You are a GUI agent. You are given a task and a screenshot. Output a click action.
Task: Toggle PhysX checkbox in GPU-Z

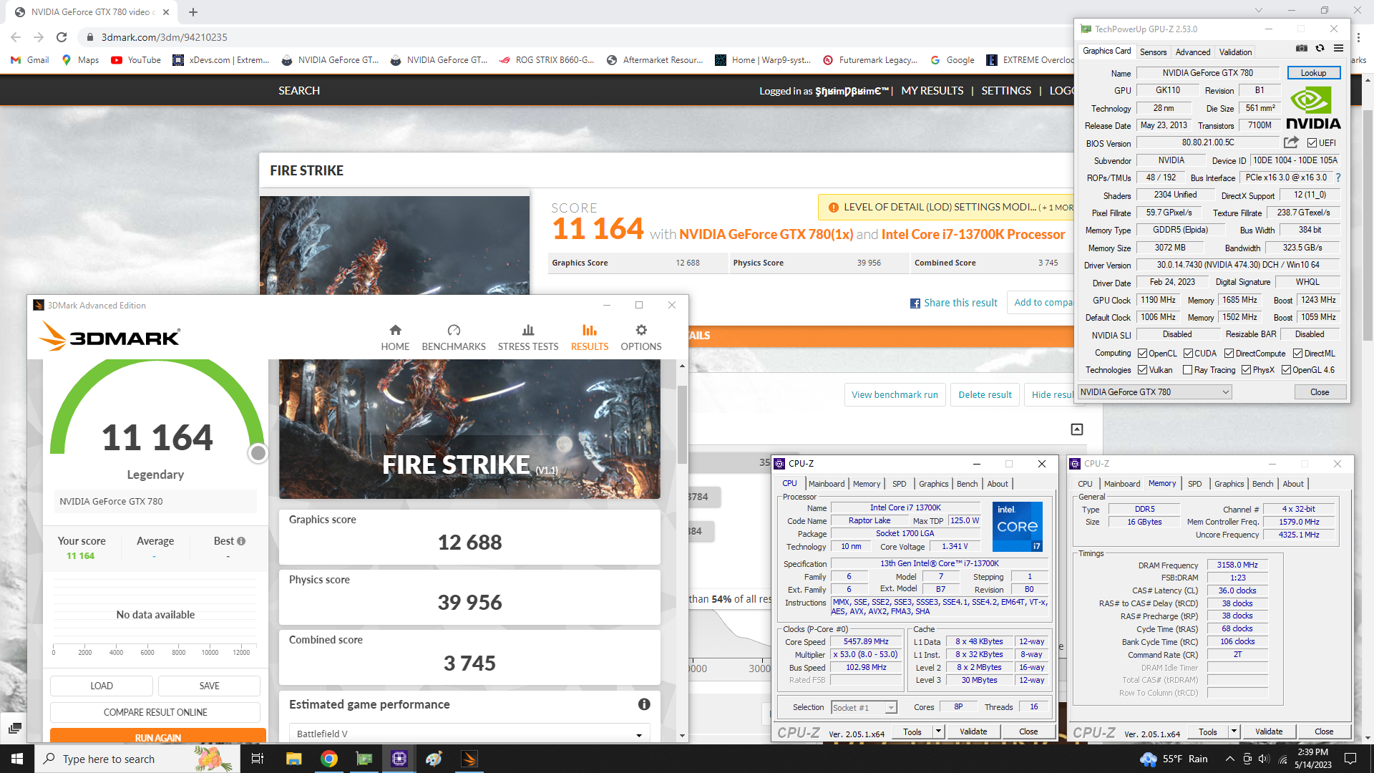click(1247, 370)
